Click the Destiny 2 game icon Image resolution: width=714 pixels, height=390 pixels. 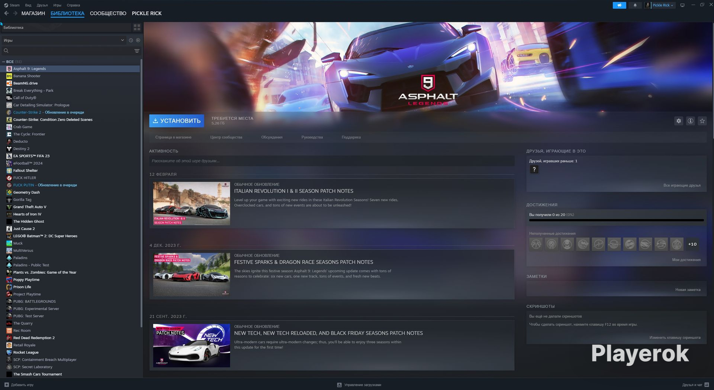[x=9, y=149]
